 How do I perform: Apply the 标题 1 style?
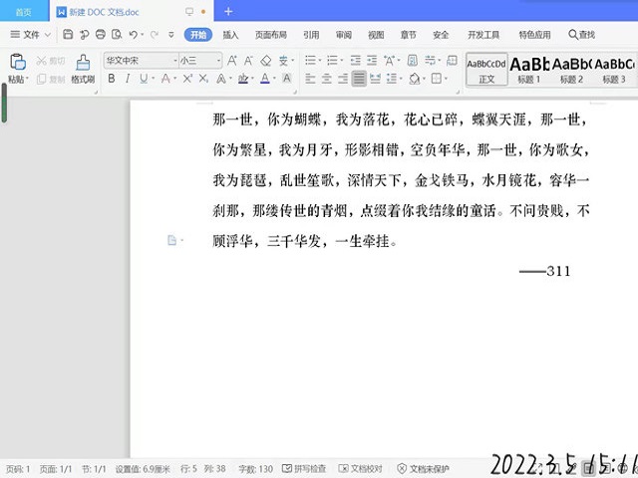click(x=529, y=70)
